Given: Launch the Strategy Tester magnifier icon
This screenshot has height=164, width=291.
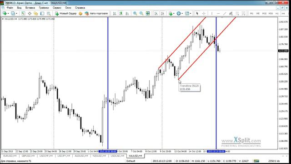Looking at the screenshot, I should pyautogui.click(x=49, y=13).
